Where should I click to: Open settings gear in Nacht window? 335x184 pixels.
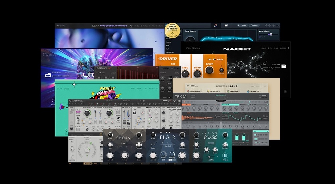(x=288, y=48)
